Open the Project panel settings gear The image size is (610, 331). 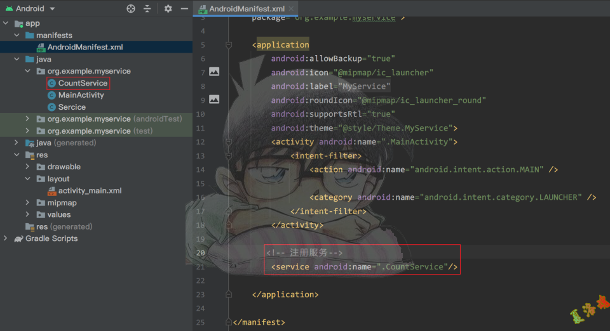[x=168, y=9]
